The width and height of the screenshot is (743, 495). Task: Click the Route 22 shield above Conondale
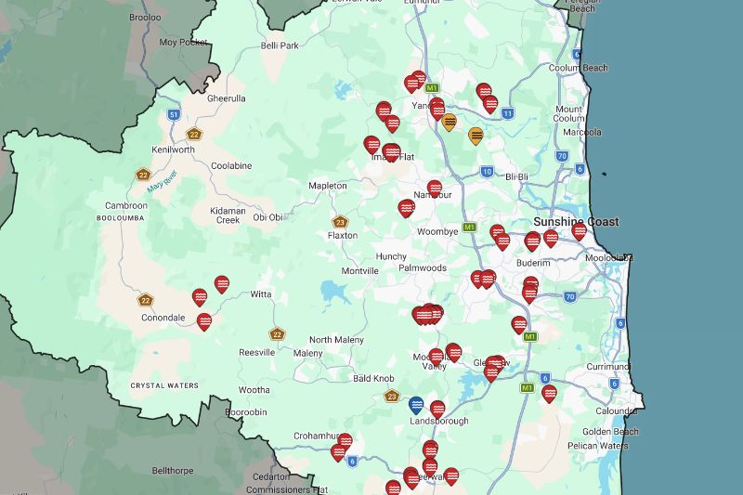(x=146, y=300)
